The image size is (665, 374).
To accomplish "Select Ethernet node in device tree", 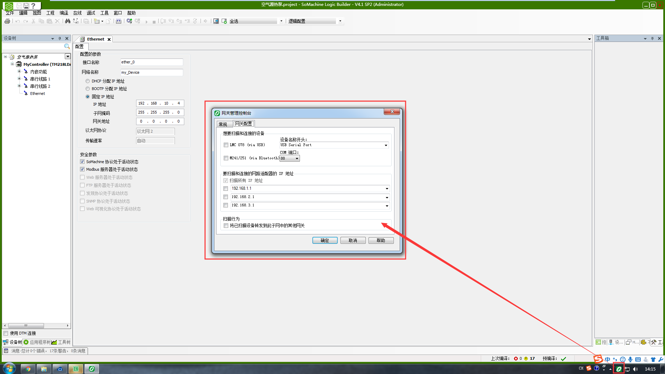I will click(37, 93).
